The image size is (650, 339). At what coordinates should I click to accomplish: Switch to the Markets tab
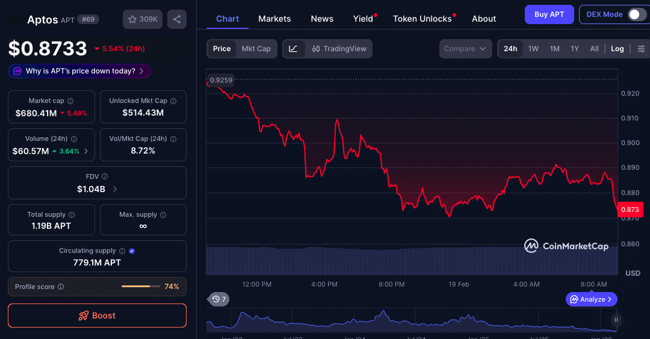[x=274, y=19]
